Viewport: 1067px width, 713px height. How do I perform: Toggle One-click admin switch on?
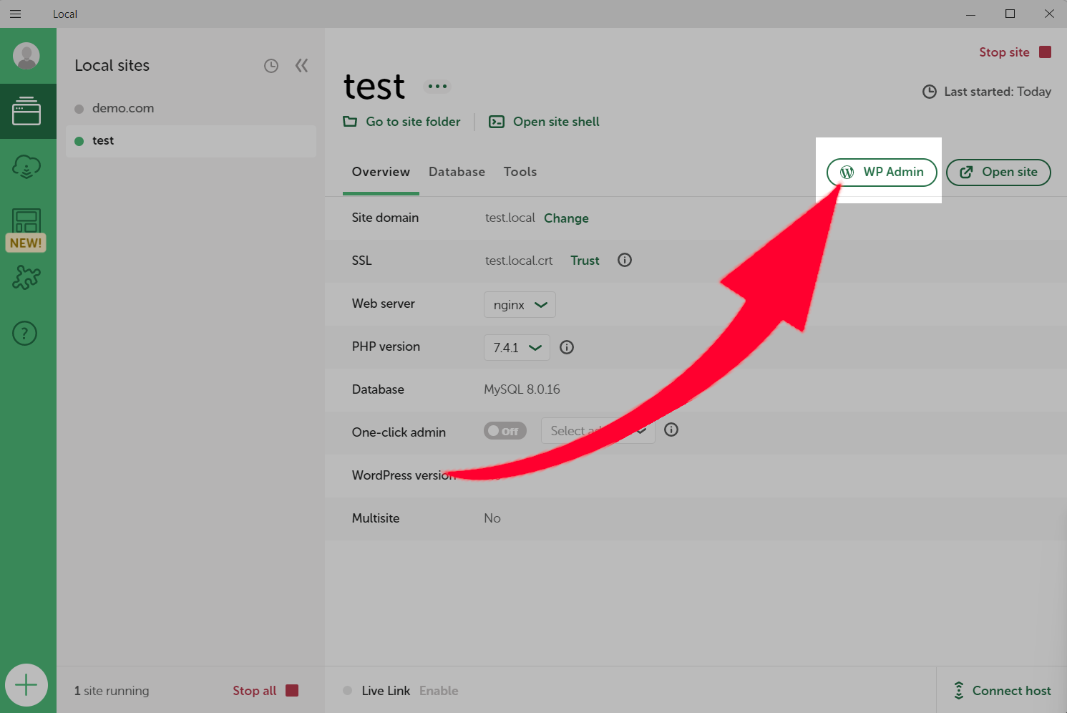click(x=505, y=431)
